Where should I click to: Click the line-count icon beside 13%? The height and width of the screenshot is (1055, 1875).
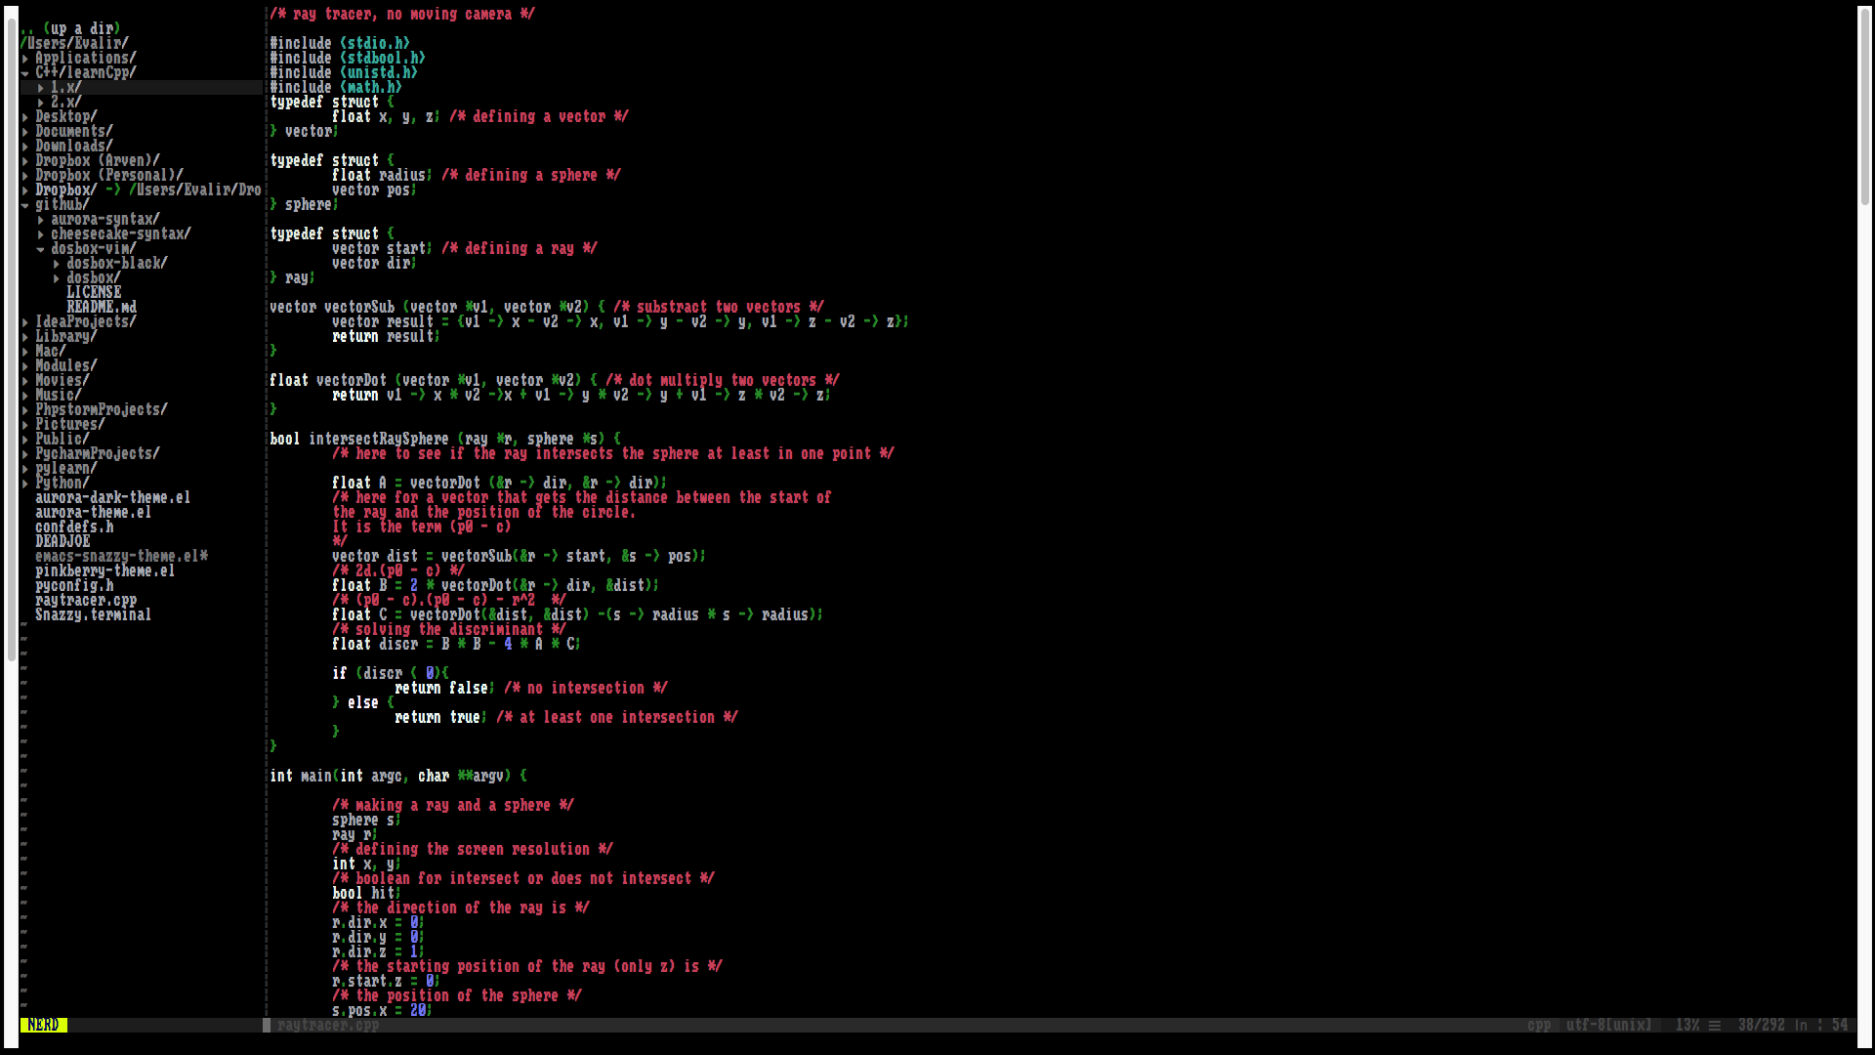click(1715, 1025)
